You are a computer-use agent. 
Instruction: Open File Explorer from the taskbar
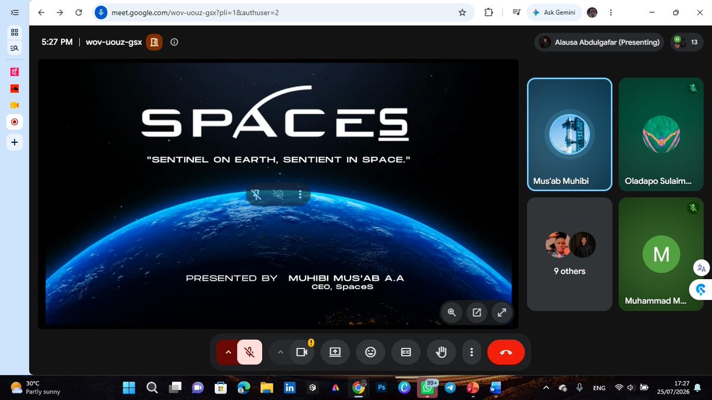coord(266,388)
